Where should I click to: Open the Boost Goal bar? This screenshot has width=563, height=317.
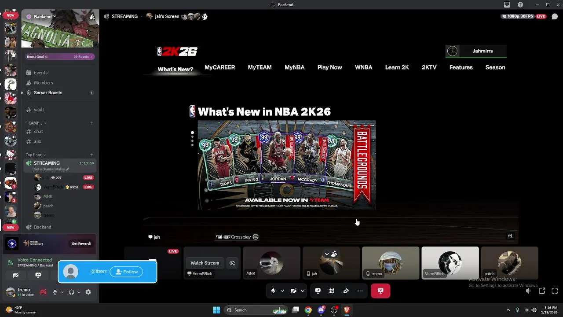(60, 56)
